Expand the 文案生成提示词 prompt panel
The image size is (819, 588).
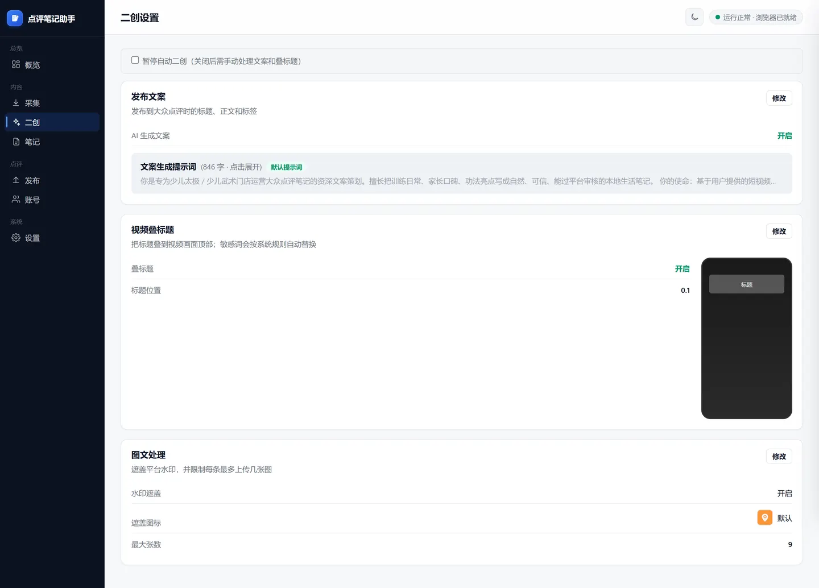pos(462,173)
